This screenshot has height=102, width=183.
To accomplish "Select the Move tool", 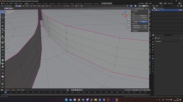I will tap(3, 19).
